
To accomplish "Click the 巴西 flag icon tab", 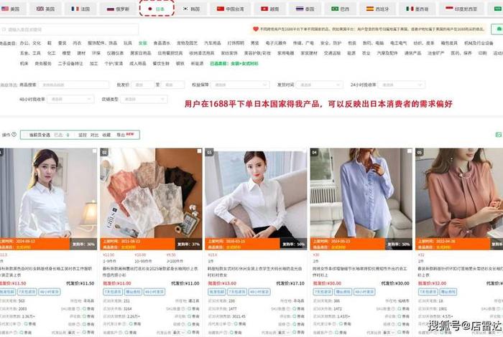I will tap(340, 9).
